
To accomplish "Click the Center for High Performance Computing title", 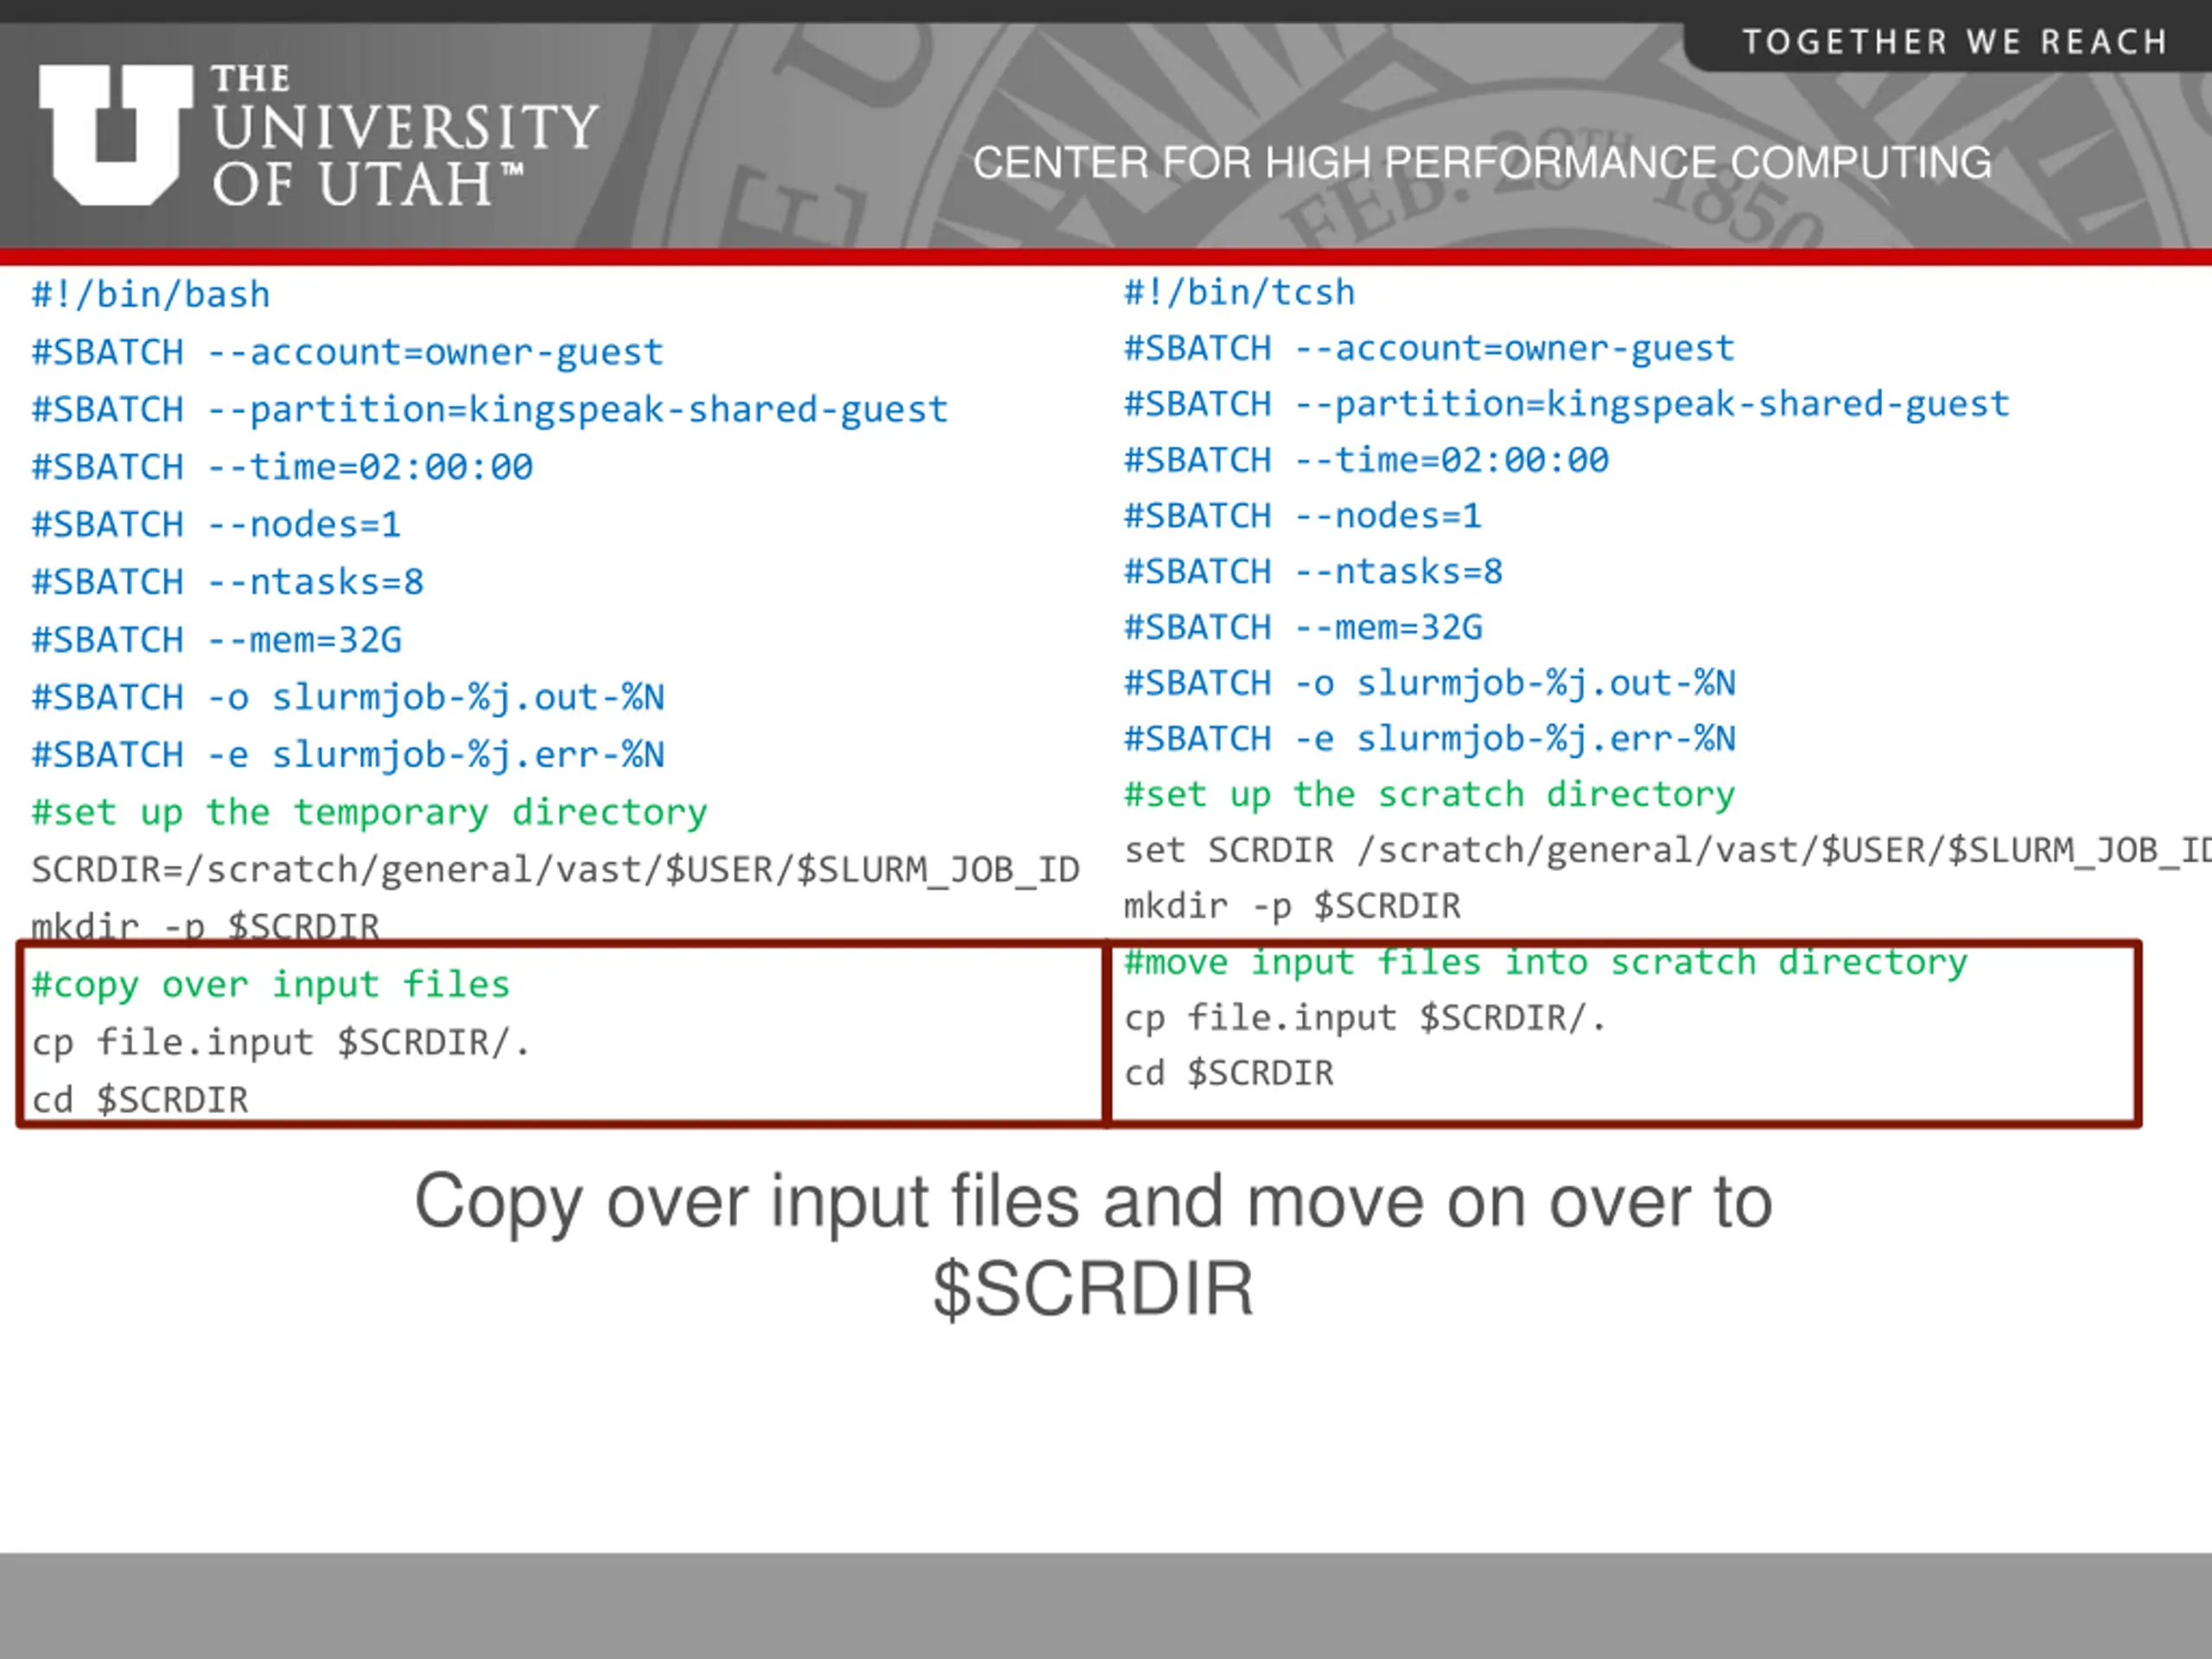I will click(1481, 163).
